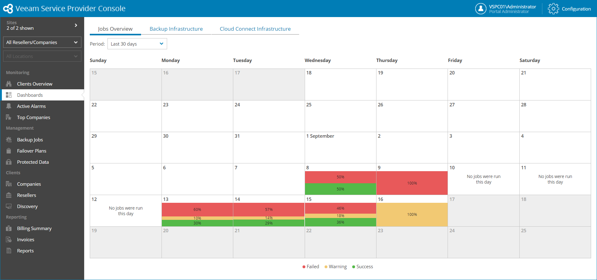Click the Failover Plans clipboard icon

tap(9, 151)
